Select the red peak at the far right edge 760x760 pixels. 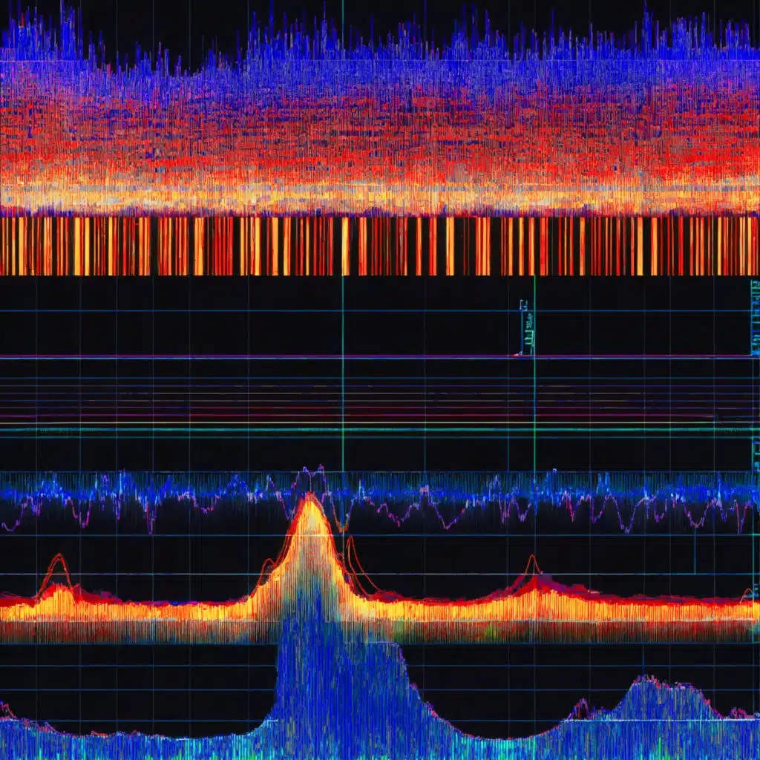[x=748, y=592]
